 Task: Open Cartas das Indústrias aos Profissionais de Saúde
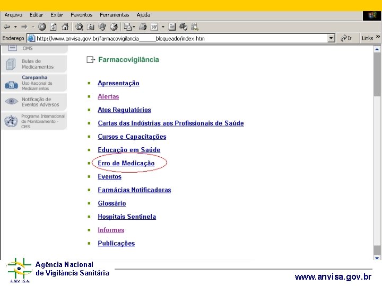(171, 123)
